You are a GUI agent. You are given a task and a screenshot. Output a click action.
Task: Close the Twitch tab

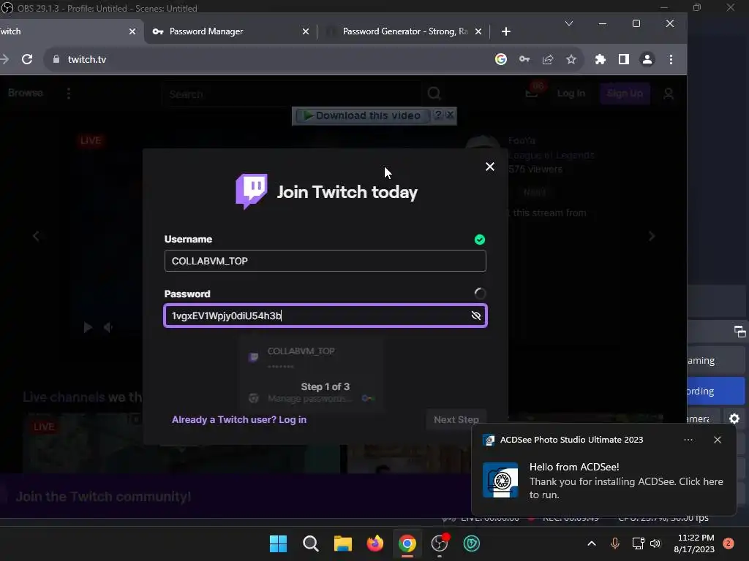click(x=132, y=31)
